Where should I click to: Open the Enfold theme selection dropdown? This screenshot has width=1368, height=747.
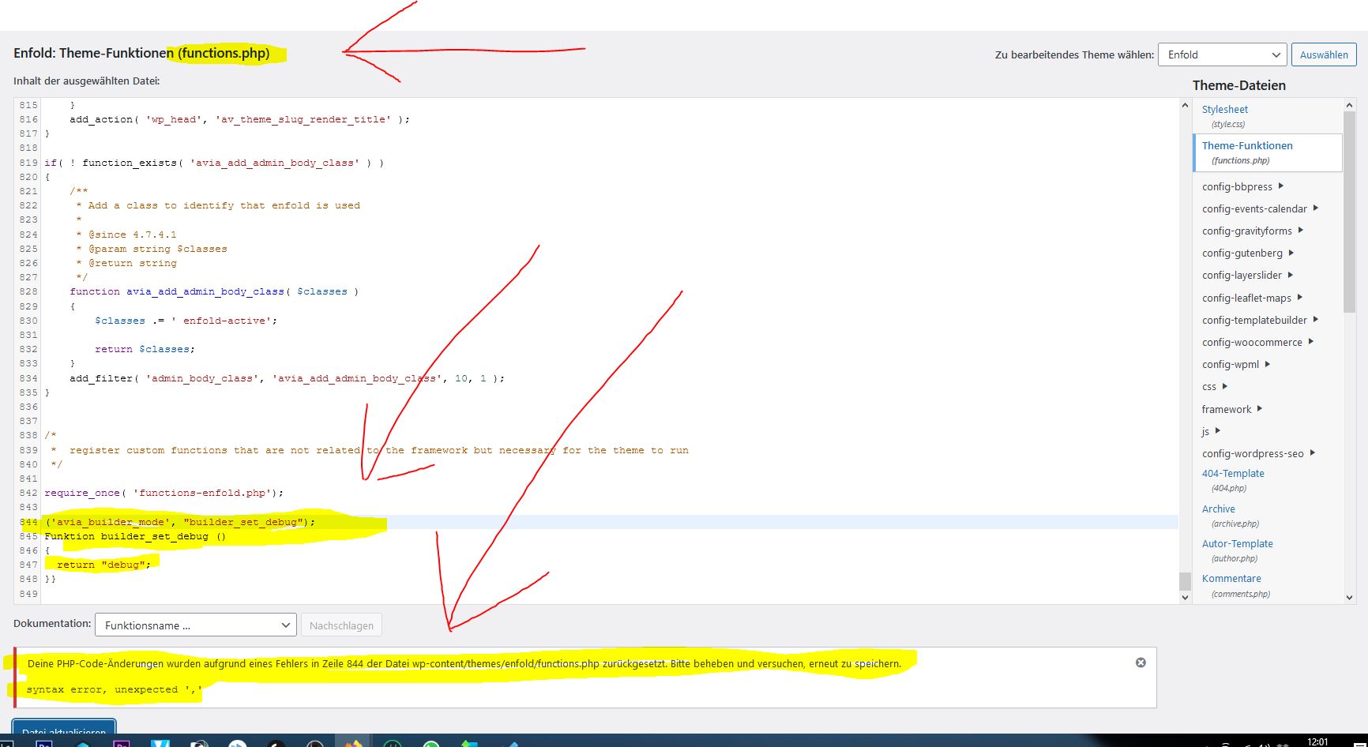click(1221, 54)
